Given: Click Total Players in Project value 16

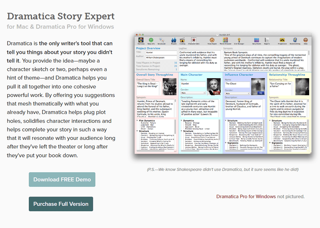Looking at the screenshot, I should coord(176,63).
